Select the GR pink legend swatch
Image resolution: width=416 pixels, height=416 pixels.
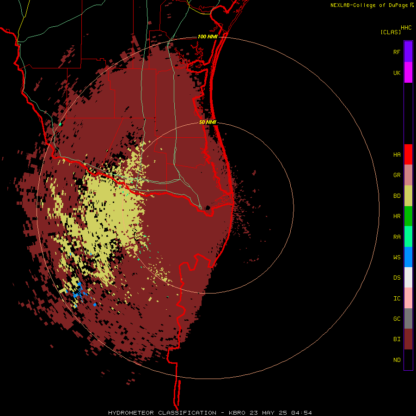coord(408,175)
